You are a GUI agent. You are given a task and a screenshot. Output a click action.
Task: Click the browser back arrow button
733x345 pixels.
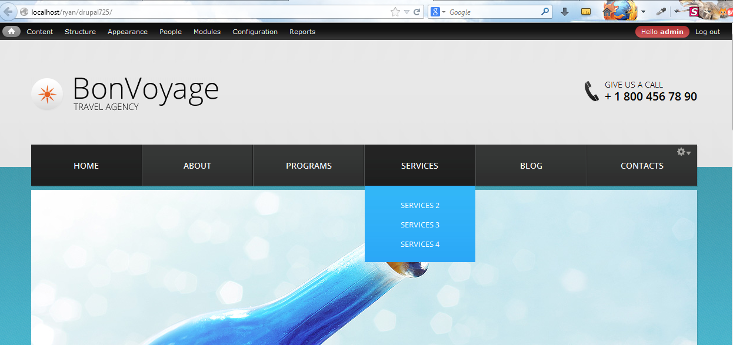tap(8, 12)
